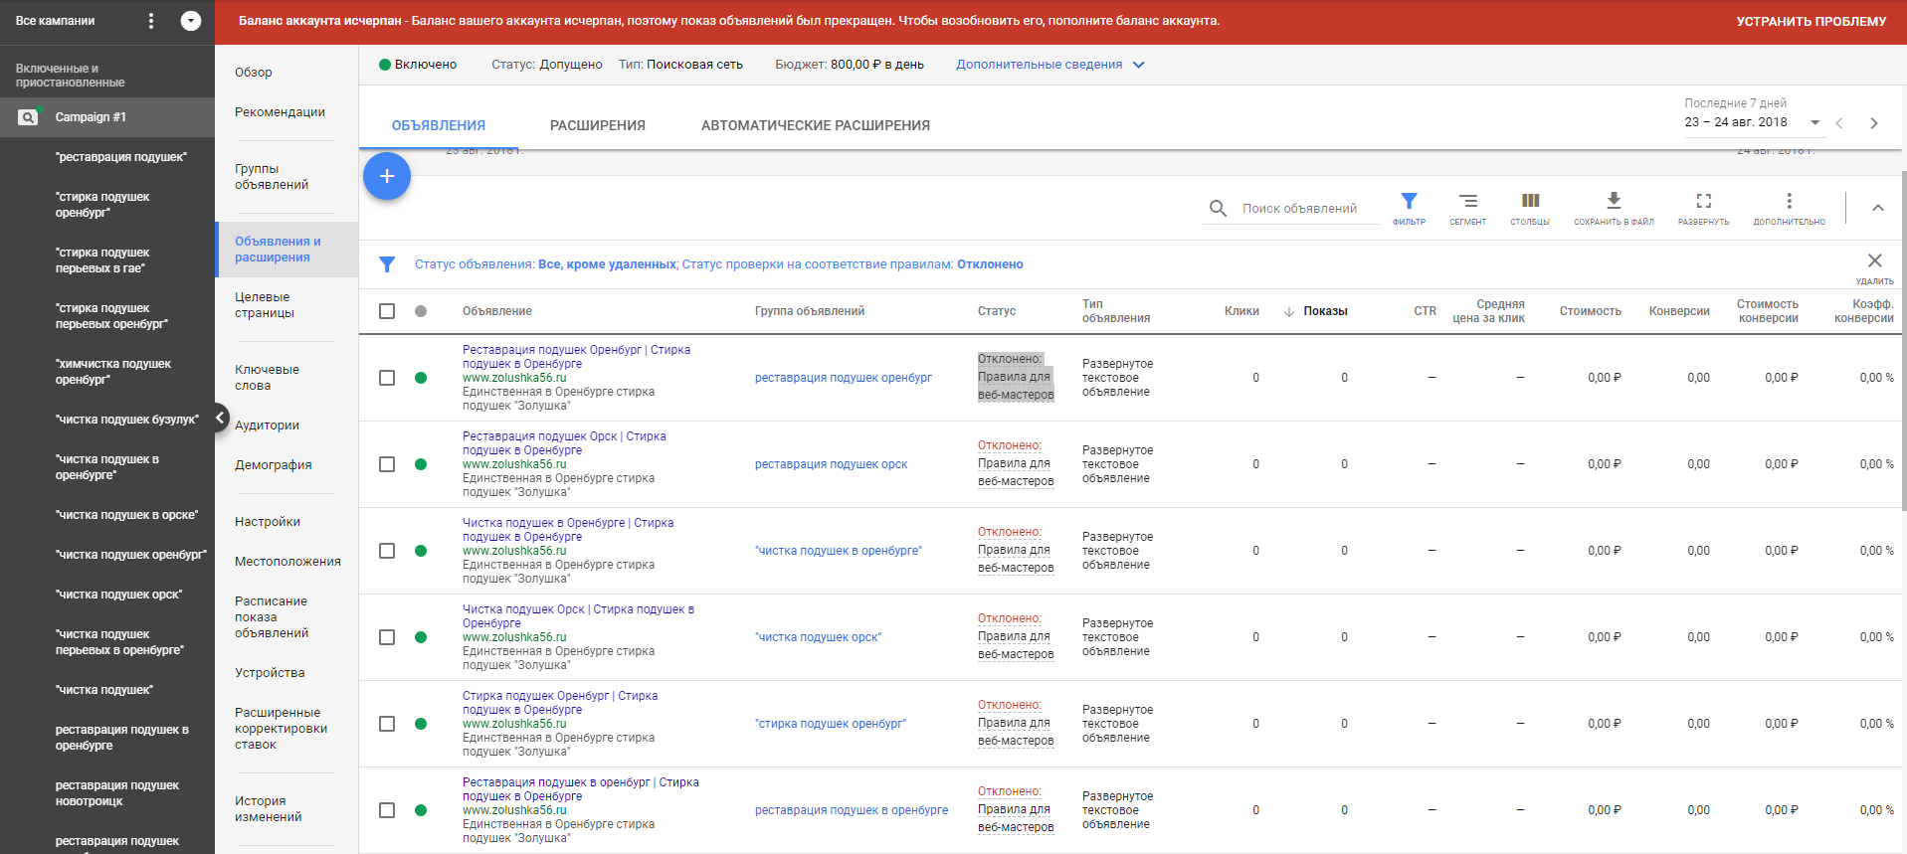Open the date range dropdown arrow

click(1814, 123)
